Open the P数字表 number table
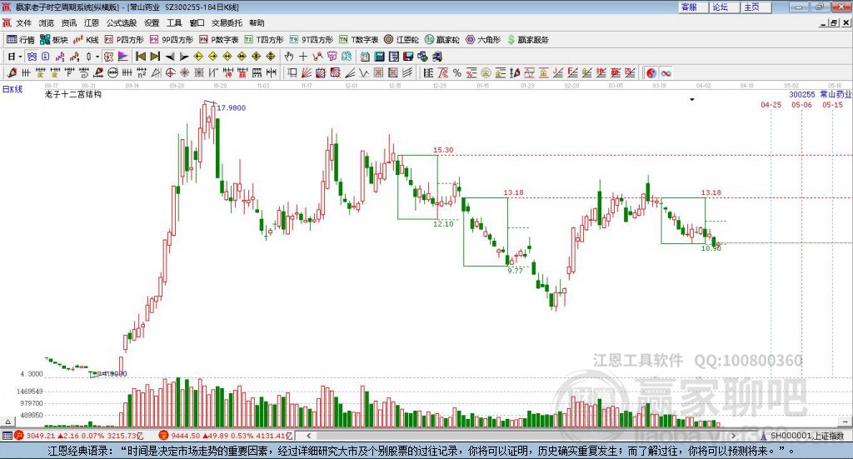 coord(219,40)
